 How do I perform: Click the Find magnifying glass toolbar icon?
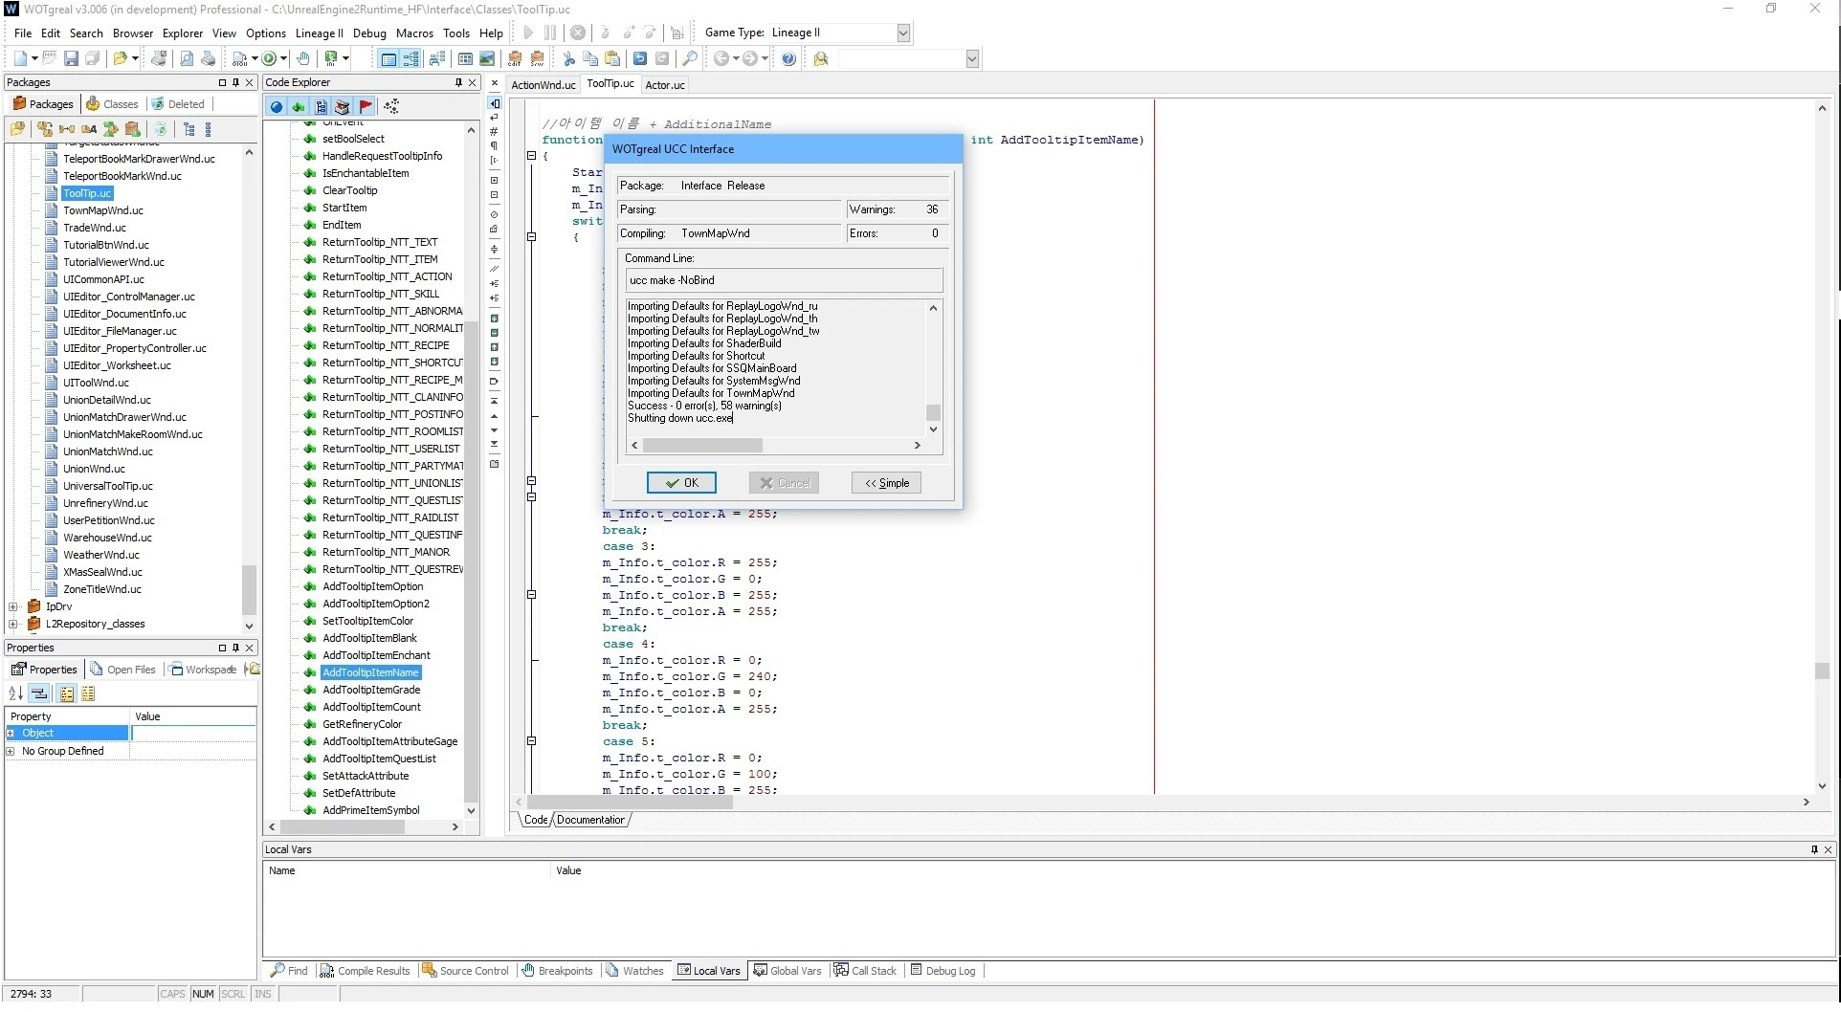click(690, 59)
